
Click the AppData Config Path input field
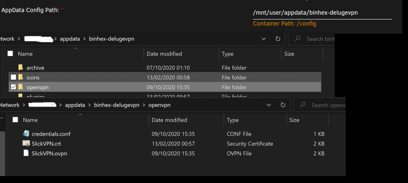(322, 13)
